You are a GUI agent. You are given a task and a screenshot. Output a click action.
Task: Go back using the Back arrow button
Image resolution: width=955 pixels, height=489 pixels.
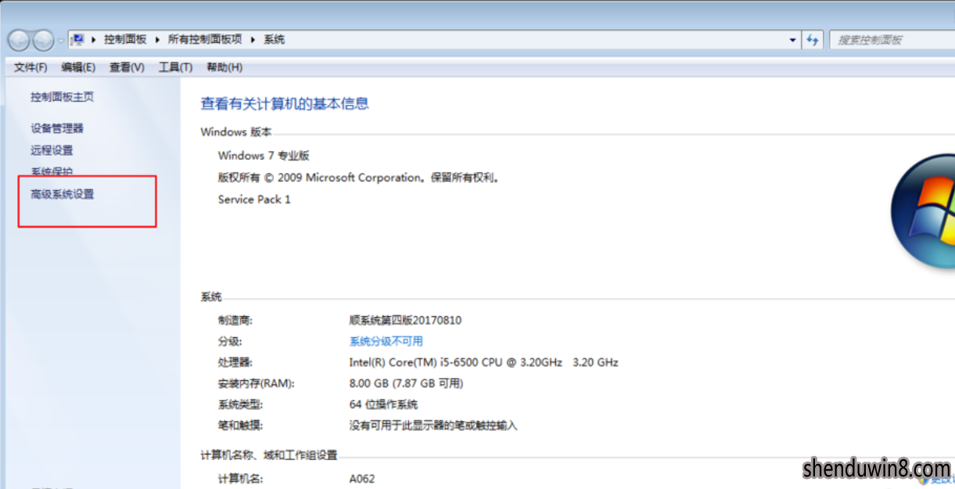pos(20,40)
